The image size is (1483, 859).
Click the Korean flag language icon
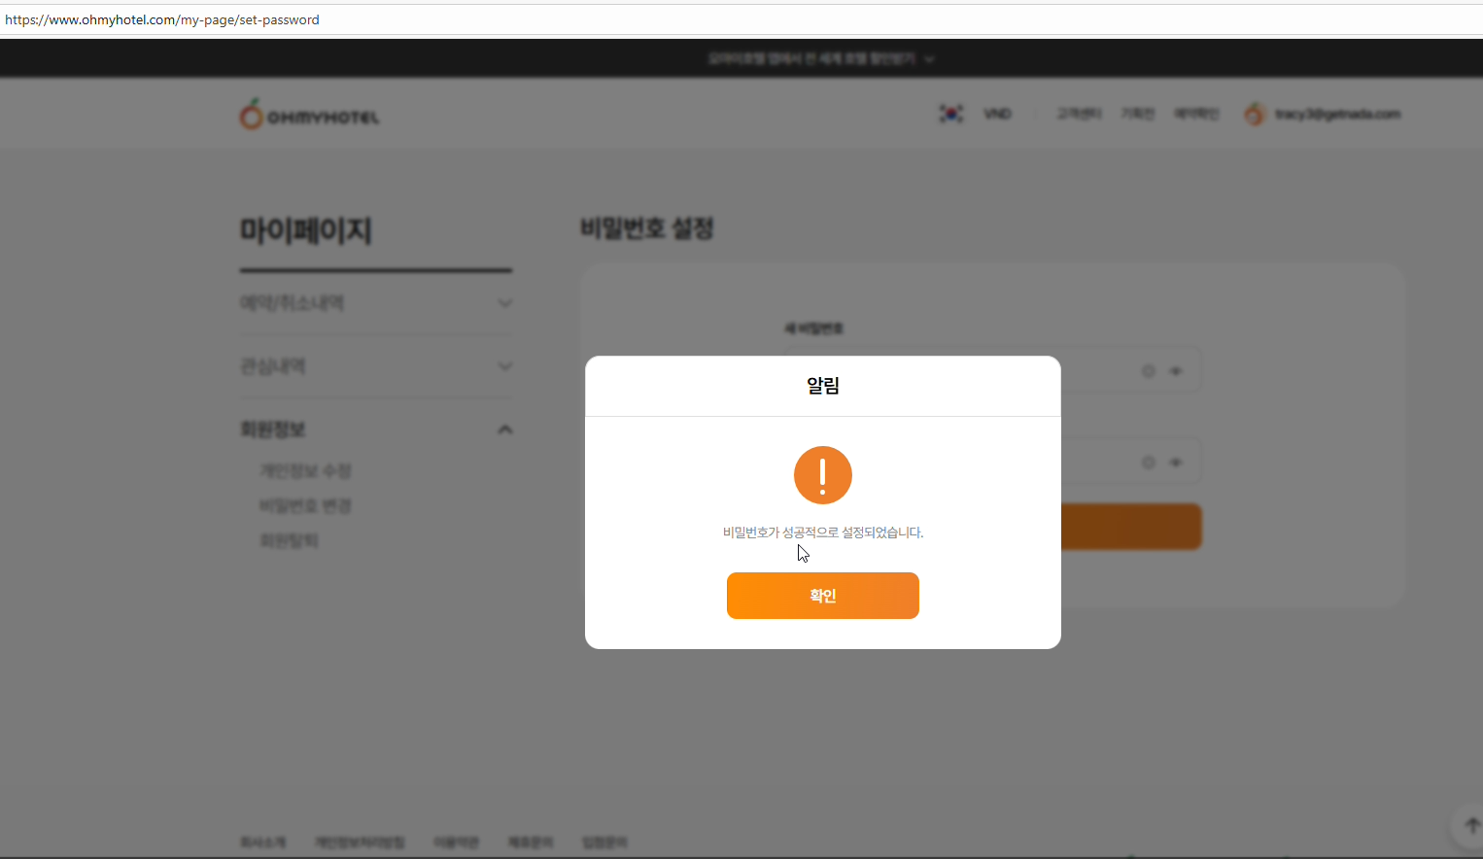click(950, 114)
